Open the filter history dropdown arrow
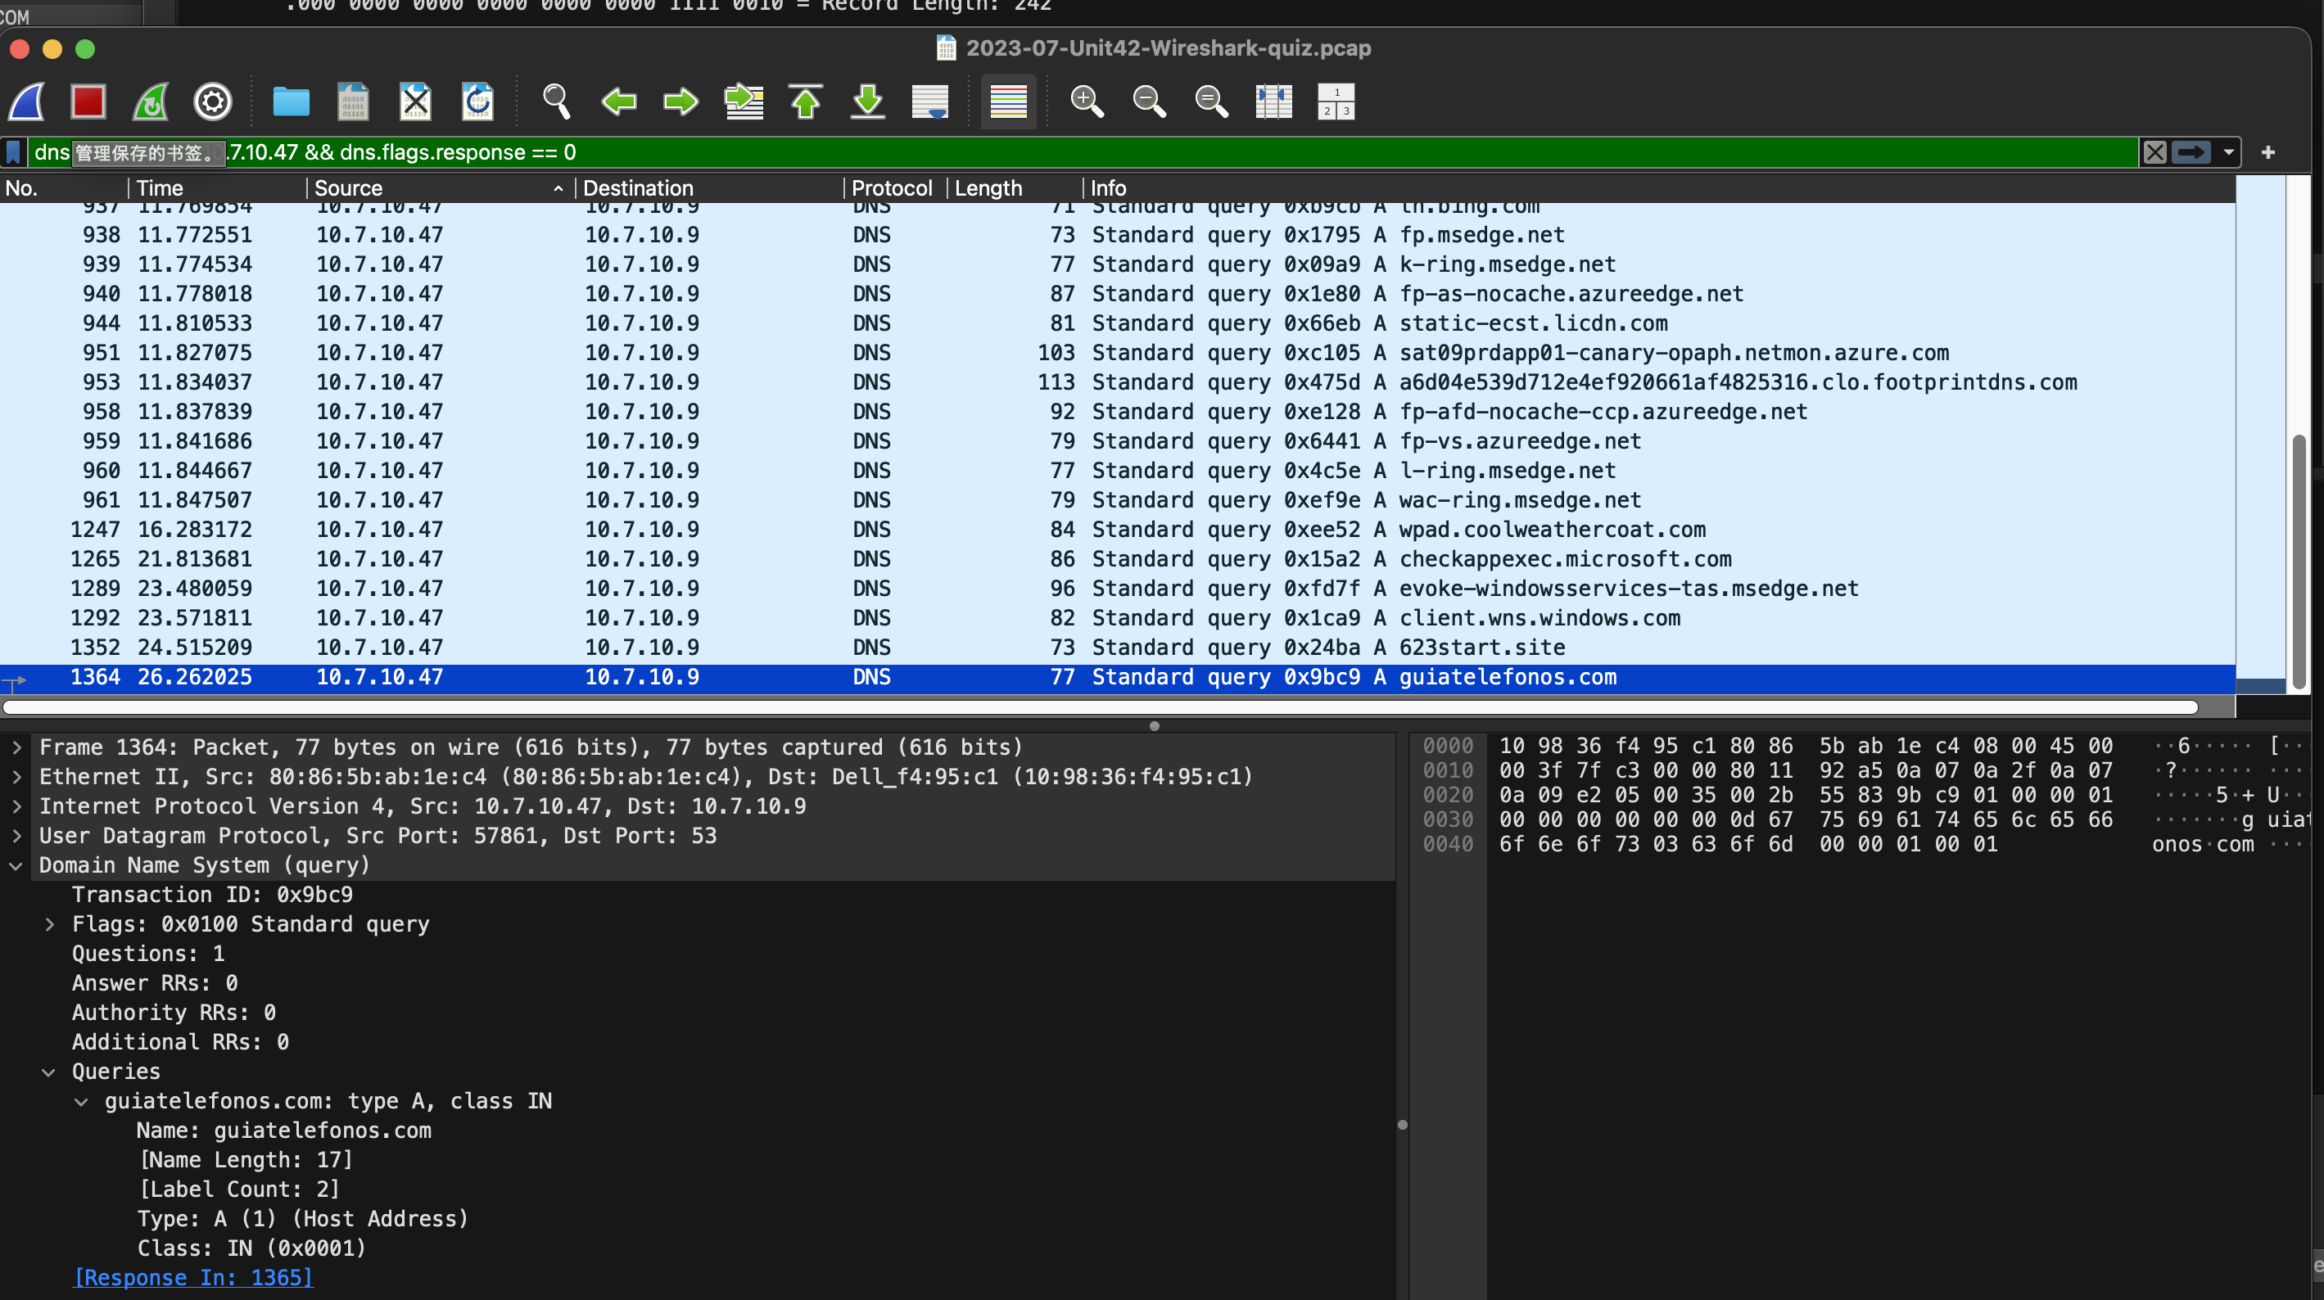 point(2229,152)
